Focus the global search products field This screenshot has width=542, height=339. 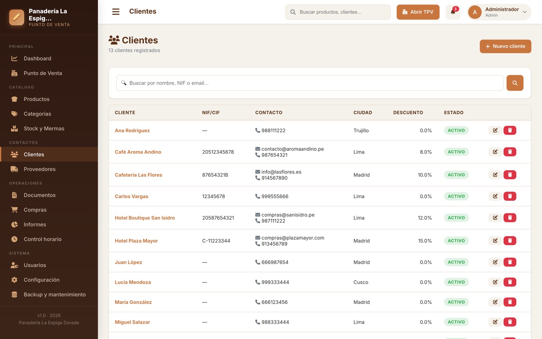click(338, 12)
